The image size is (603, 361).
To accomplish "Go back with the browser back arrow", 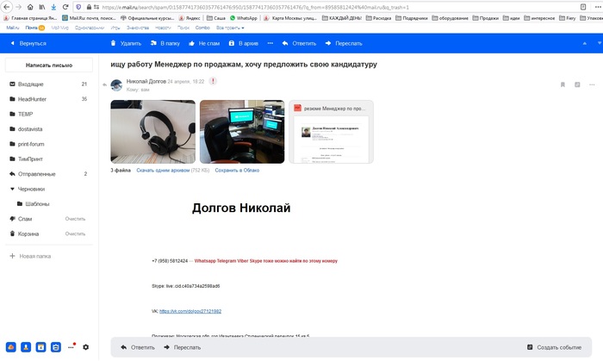I will click(x=7, y=7).
